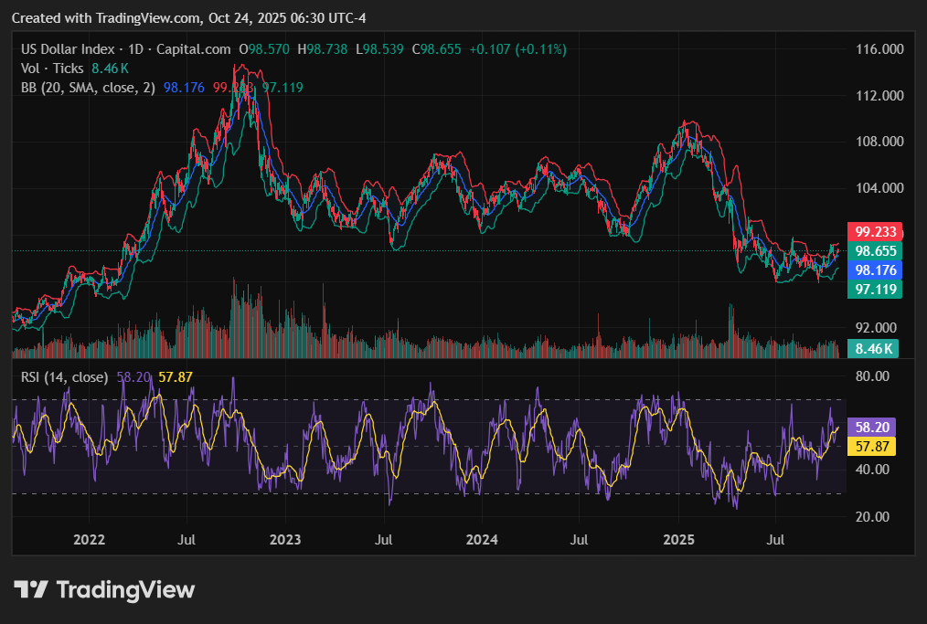Image resolution: width=927 pixels, height=624 pixels.
Task: Click the green 98.655 last price tag
Action: 875,250
